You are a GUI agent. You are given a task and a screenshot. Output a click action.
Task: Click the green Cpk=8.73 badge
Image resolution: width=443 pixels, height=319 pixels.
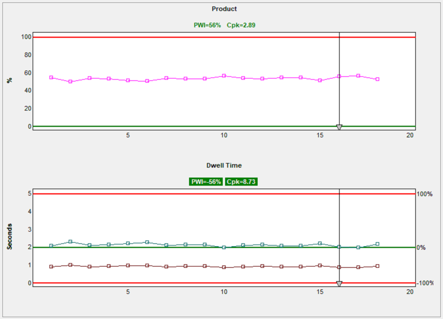coord(241,182)
